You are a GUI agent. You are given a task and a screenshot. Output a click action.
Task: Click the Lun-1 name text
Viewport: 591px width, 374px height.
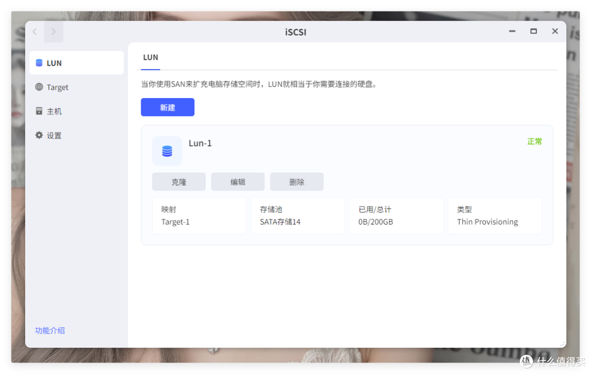pos(200,143)
